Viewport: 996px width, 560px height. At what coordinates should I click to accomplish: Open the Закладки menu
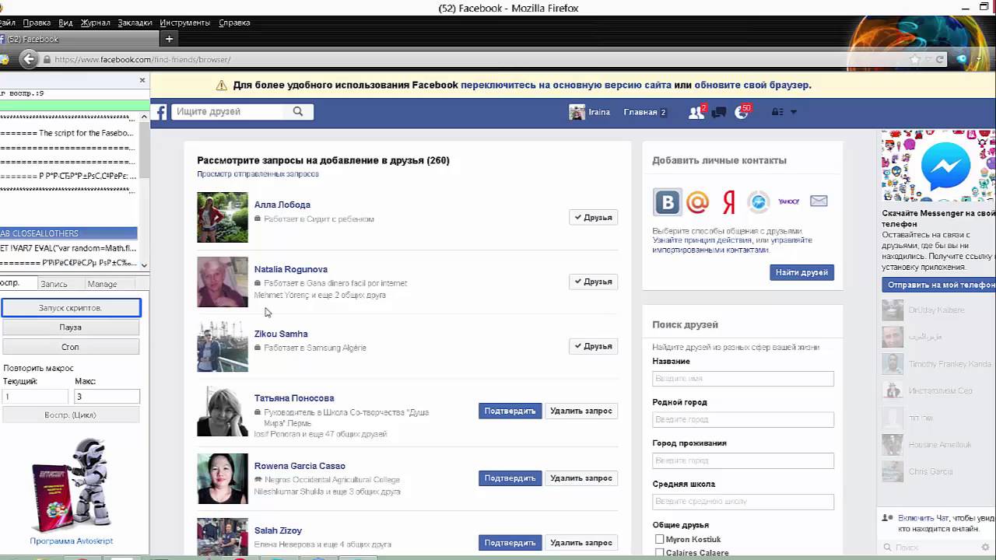[135, 23]
